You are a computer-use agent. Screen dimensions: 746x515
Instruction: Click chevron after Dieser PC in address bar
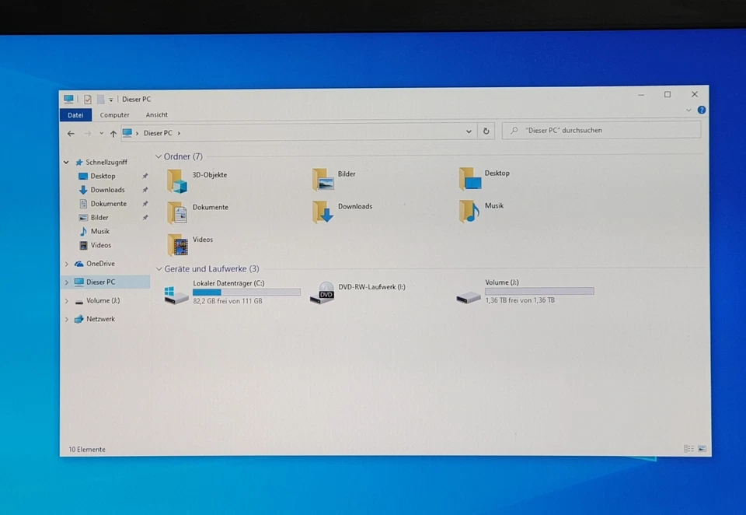(x=179, y=133)
